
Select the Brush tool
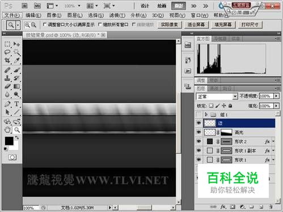tap(16, 70)
